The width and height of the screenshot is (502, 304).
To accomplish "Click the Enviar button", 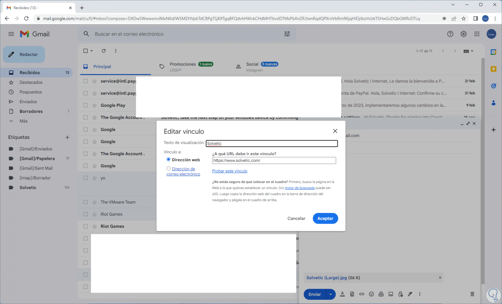I will pos(315,294).
